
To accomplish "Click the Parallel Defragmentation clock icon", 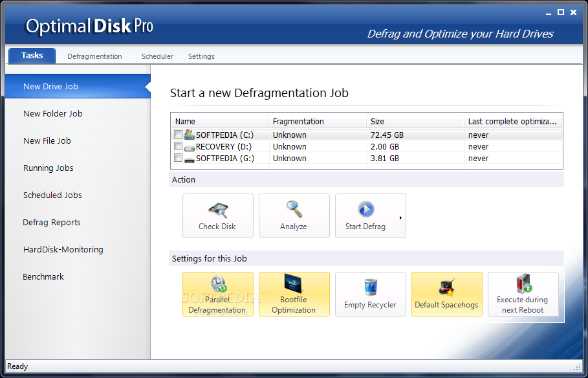I will tap(218, 284).
